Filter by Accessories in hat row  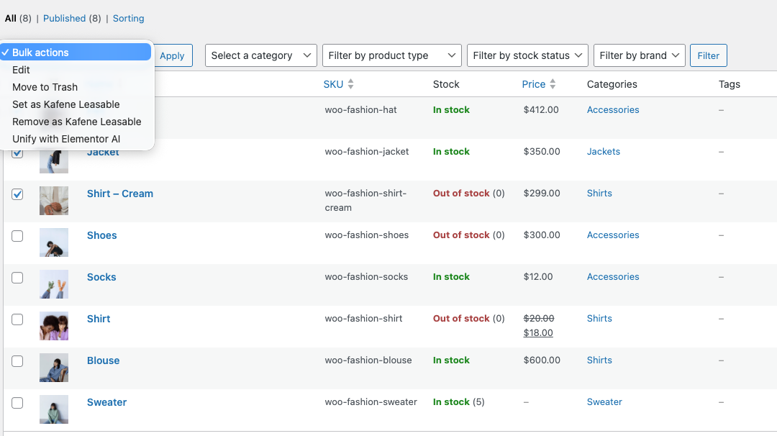[x=613, y=110]
